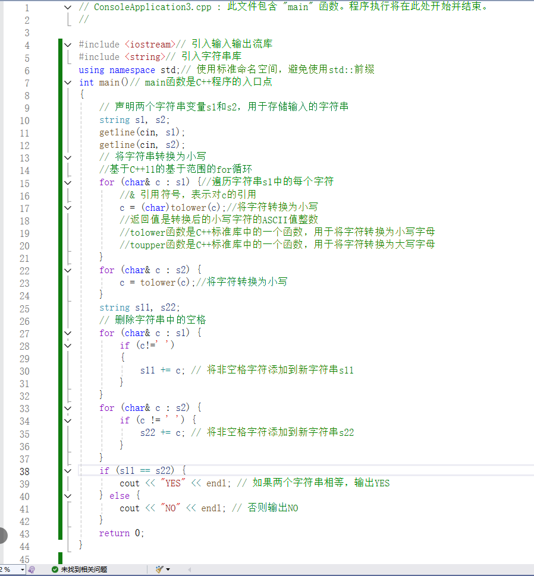Viewport: 534px width, 576px height.
Task: Collapse the if (c!=' ') block at line 28
Action: click(68, 346)
